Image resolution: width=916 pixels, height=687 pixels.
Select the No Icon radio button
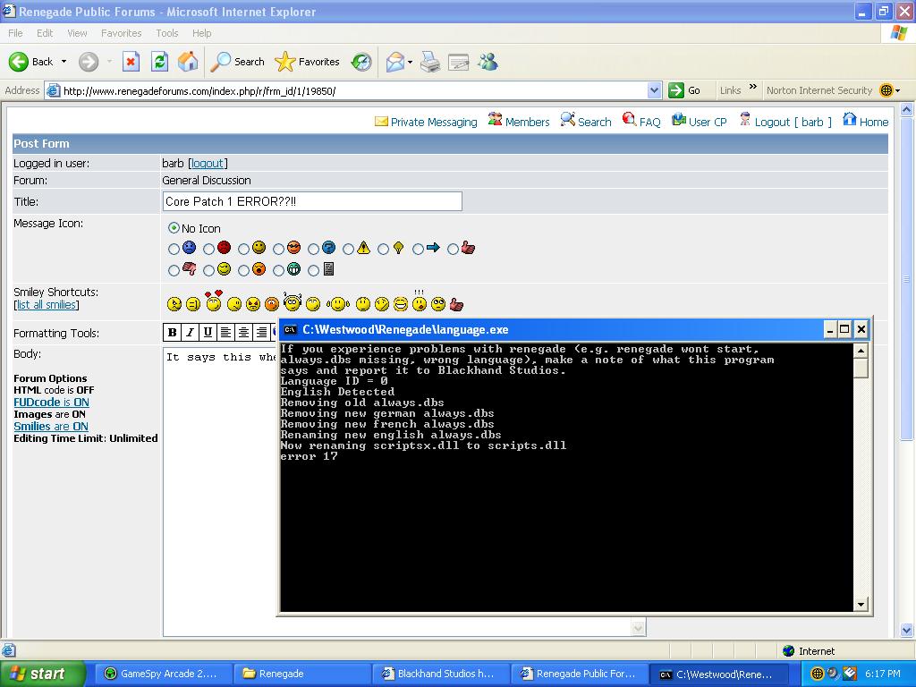(x=174, y=228)
